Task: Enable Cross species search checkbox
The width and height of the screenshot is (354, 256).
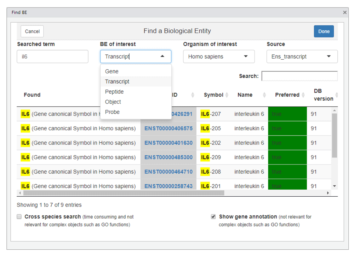Action: [x=19, y=217]
